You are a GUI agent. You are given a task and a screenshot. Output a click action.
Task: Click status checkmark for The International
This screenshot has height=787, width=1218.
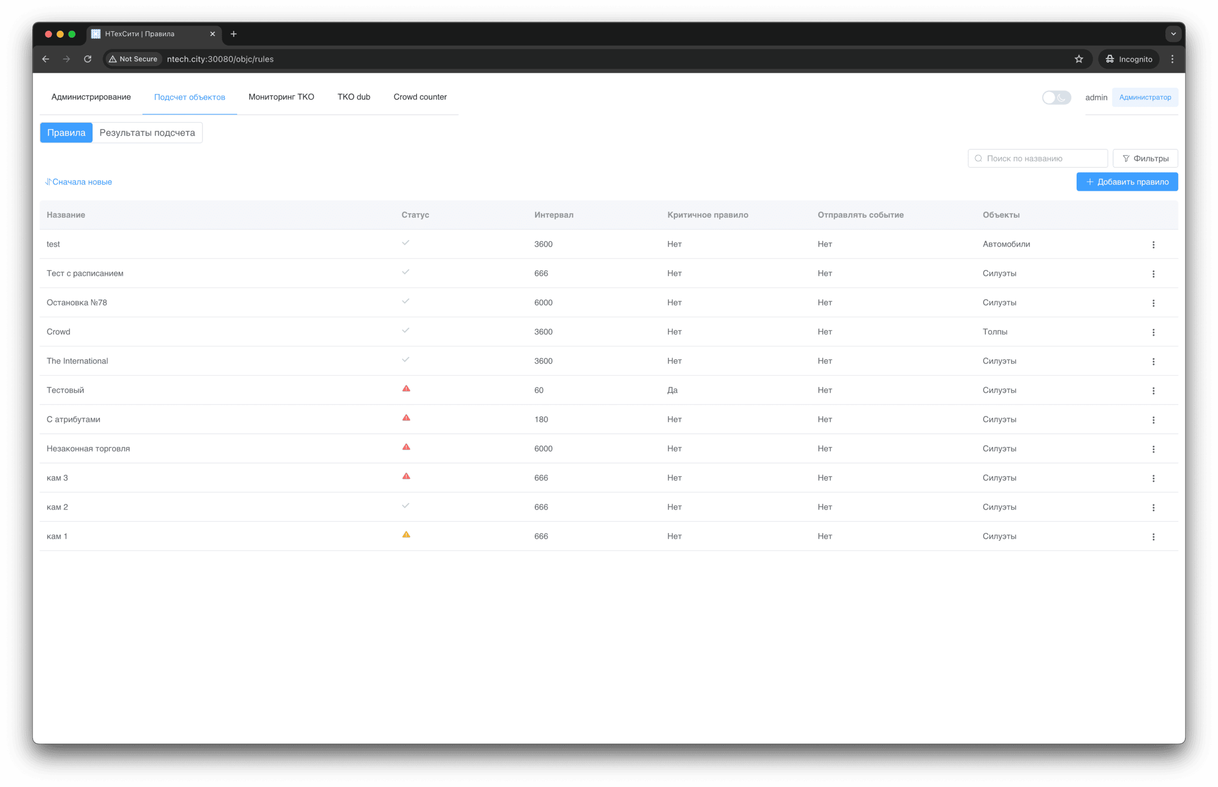click(405, 360)
